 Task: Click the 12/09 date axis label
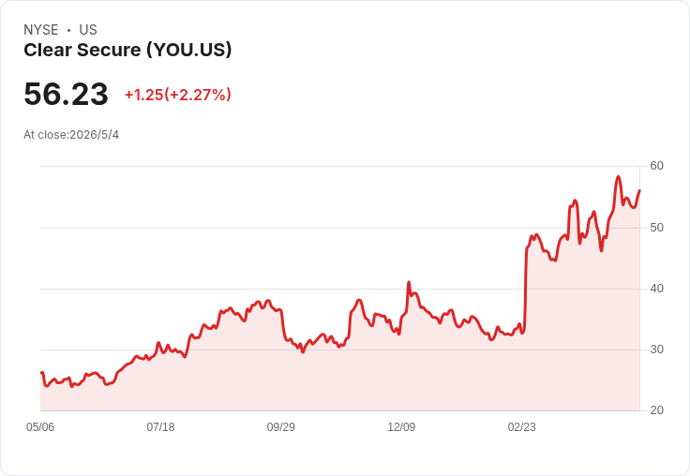coord(401,427)
